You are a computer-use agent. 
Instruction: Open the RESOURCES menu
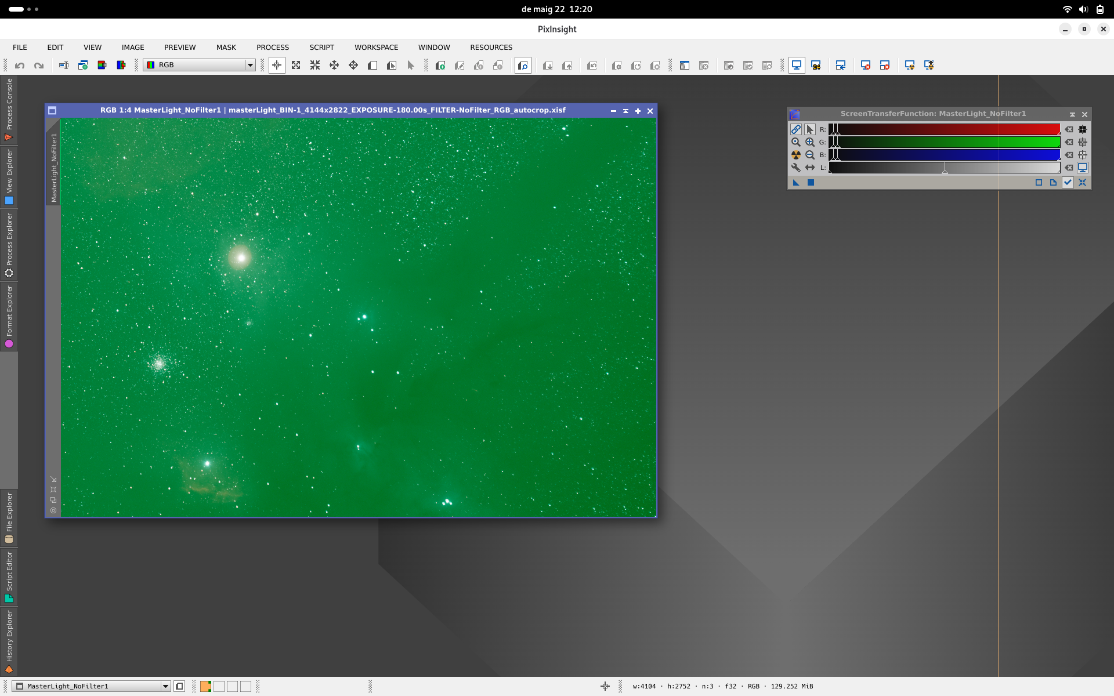[x=491, y=48]
